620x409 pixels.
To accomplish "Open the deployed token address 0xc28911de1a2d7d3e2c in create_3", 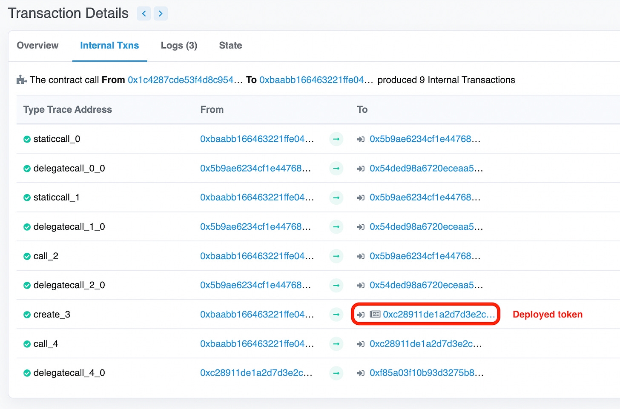I will [439, 315].
